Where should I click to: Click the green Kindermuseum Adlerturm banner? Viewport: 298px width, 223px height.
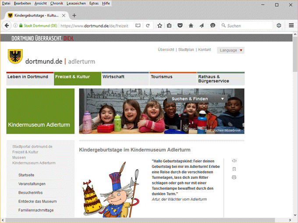click(x=40, y=111)
